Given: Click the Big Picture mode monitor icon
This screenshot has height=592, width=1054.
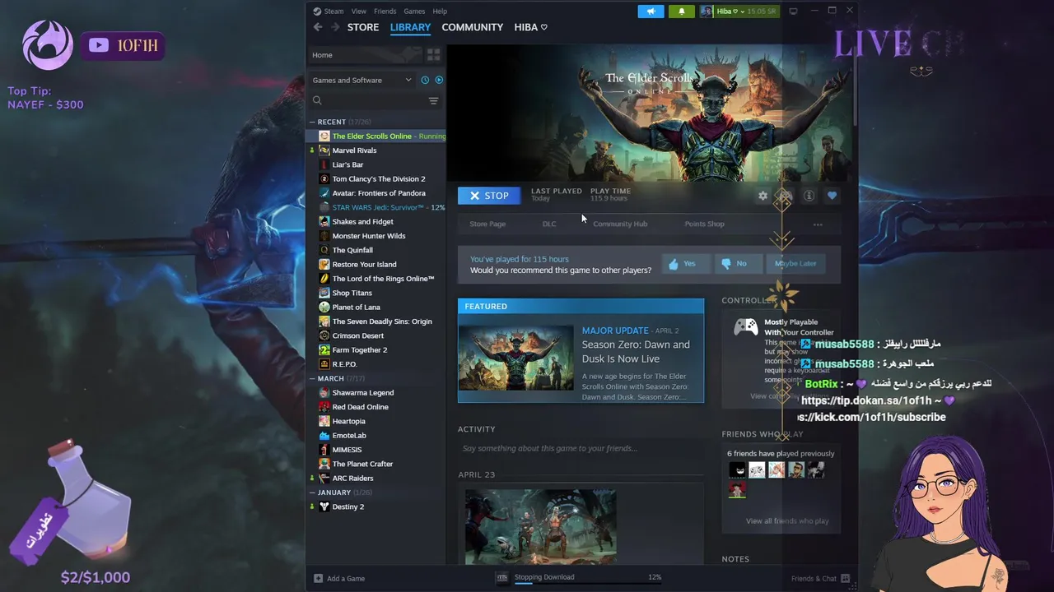Looking at the screenshot, I should tap(793, 12).
